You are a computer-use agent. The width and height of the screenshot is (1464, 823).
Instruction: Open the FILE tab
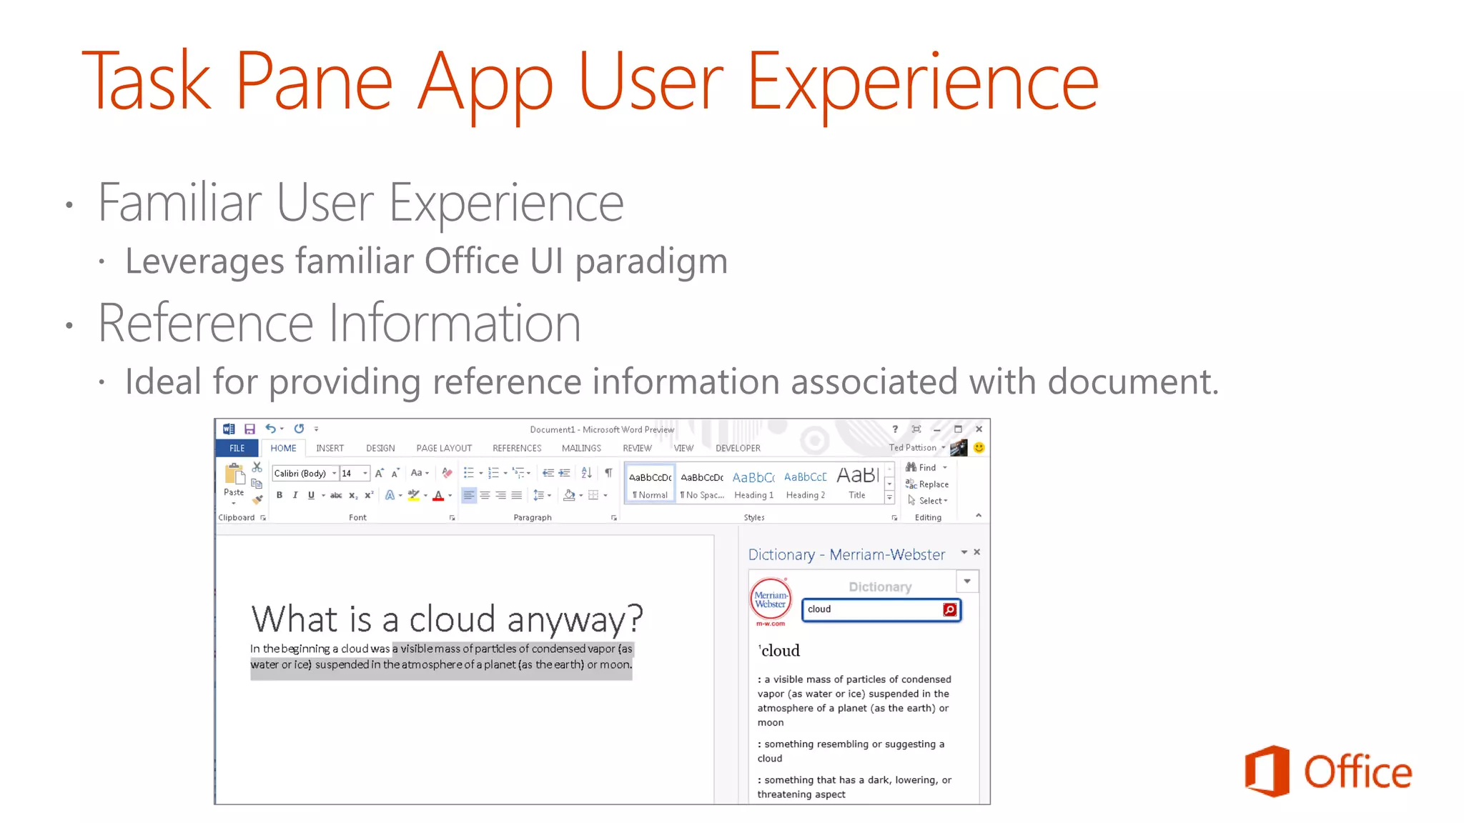coord(237,448)
